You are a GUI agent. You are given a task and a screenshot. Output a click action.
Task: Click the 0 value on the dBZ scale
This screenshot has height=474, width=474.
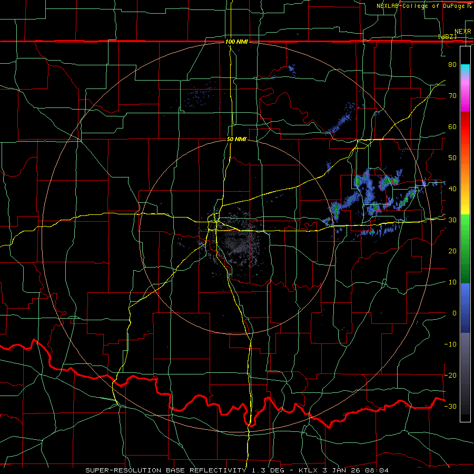(455, 313)
